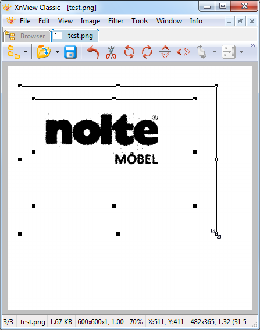The width and height of the screenshot is (260, 330).
Task: Click the MÖBEL text in image
Action: (136, 159)
